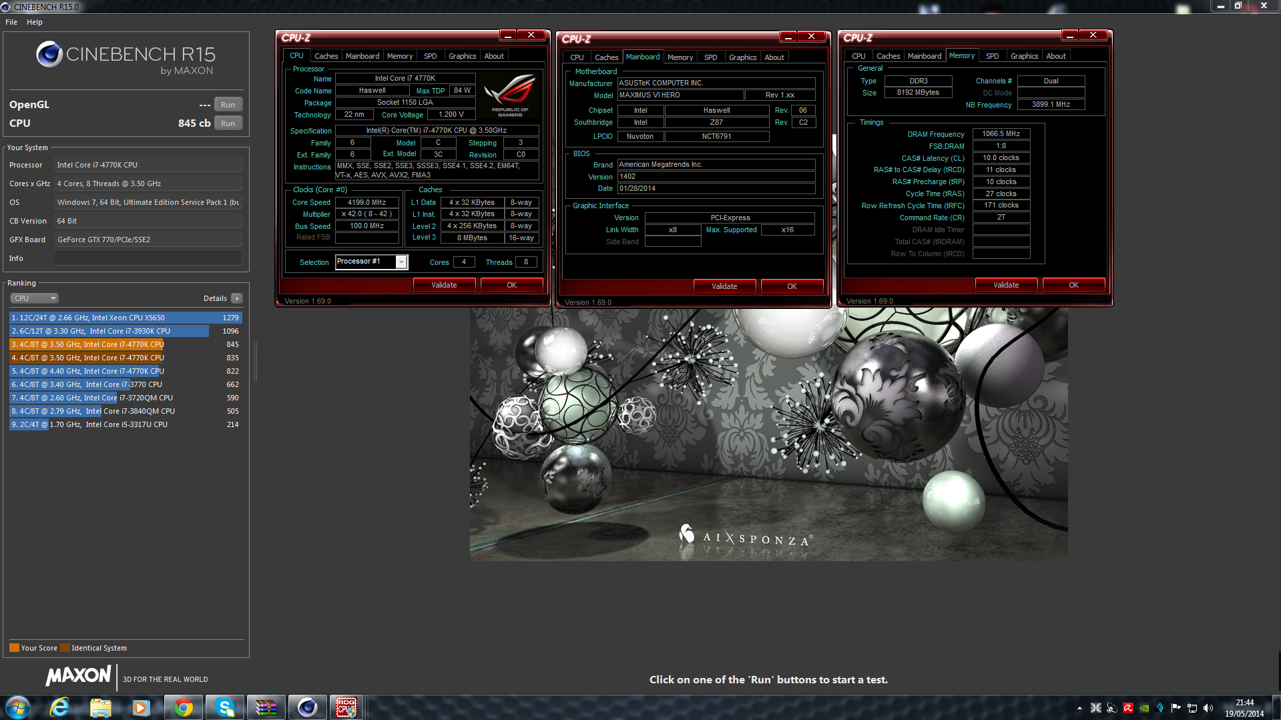Screen dimensions: 1281x720
Task: Open Mainboard tab in the Memory CPU-Z window
Action: (x=925, y=56)
